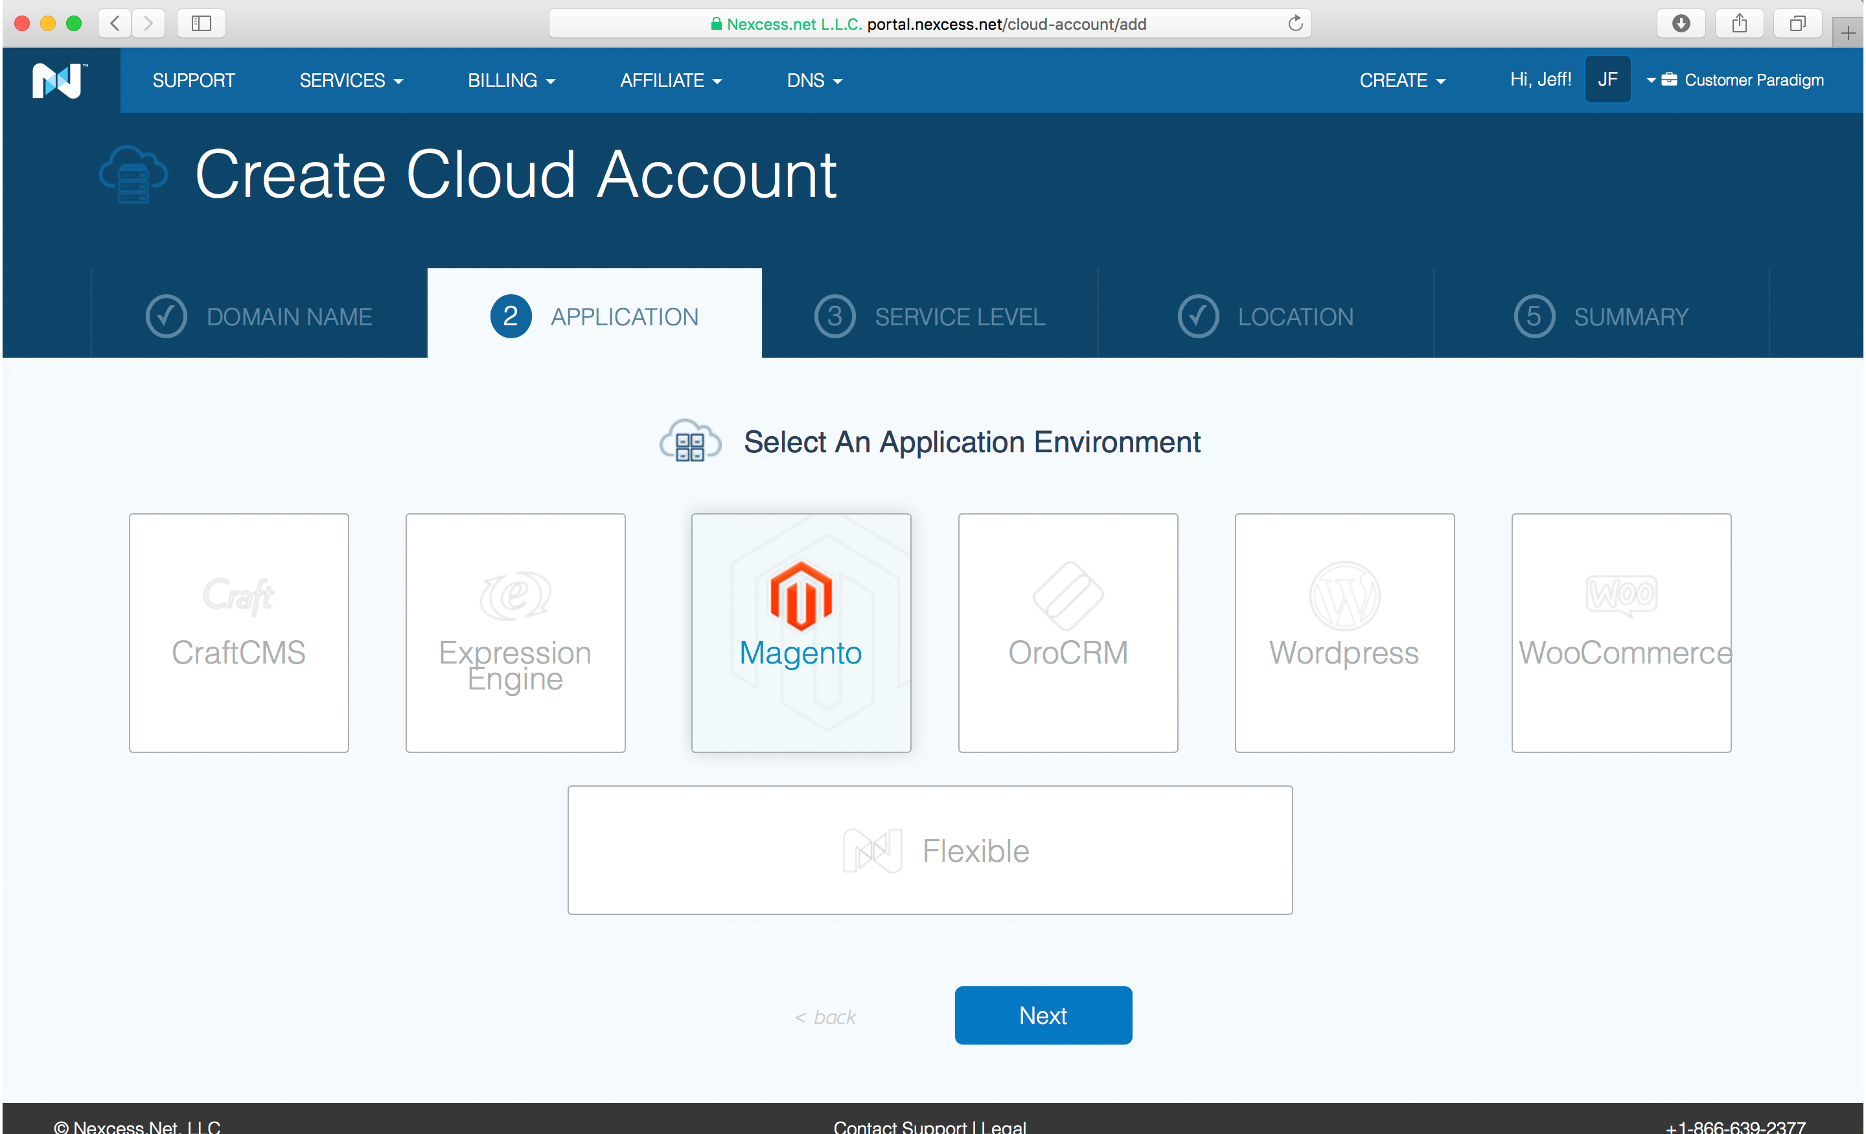Click the application grid cloud icon
Screen dimensions: 1866x1134
690,441
